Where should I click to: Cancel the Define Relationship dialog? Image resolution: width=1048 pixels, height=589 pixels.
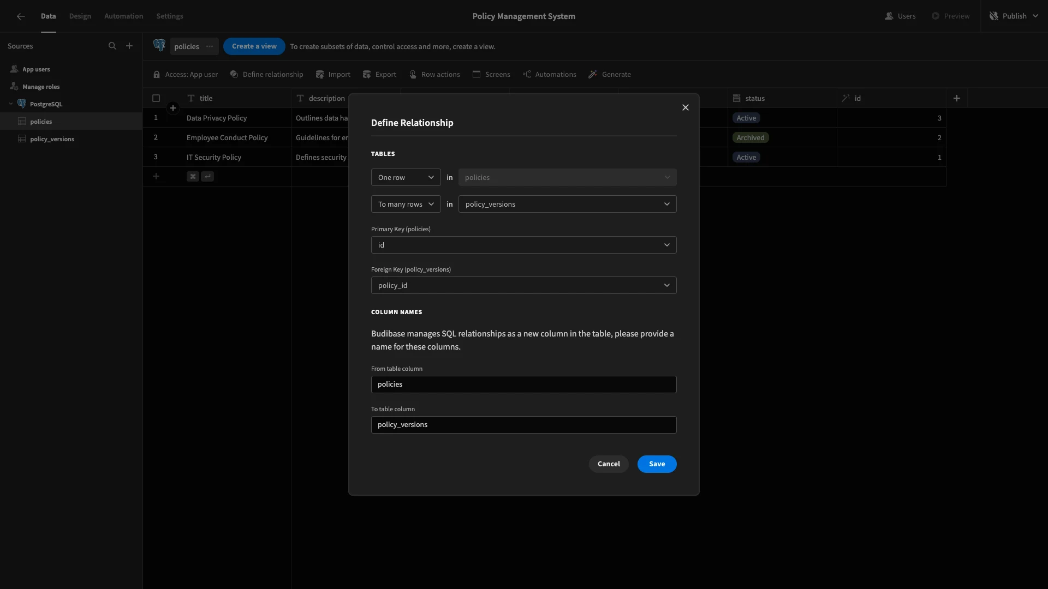pyautogui.click(x=609, y=464)
